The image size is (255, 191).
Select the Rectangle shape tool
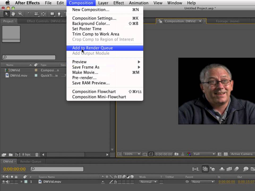tap(52, 14)
